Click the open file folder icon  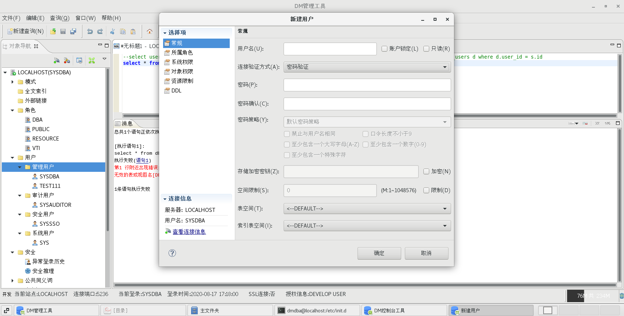pos(53,31)
